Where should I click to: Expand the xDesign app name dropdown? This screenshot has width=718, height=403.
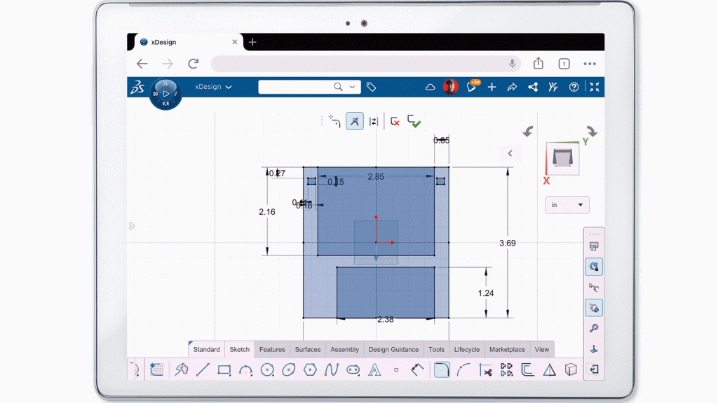pos(213,87)
